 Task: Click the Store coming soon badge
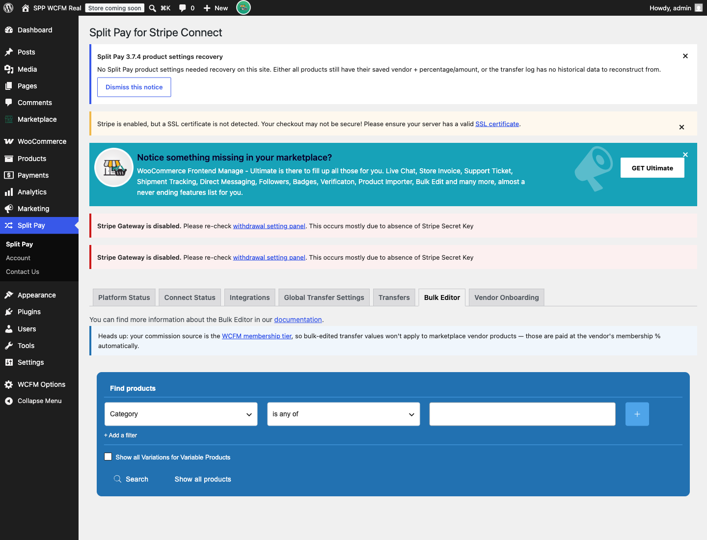tap(115, 8)
